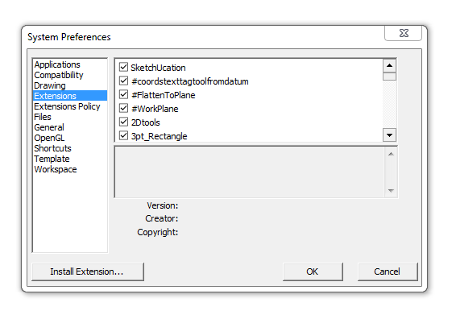Uncheck the SketchUcation extension checkbox
Screen dimensions: 456x315
[123, 67]
